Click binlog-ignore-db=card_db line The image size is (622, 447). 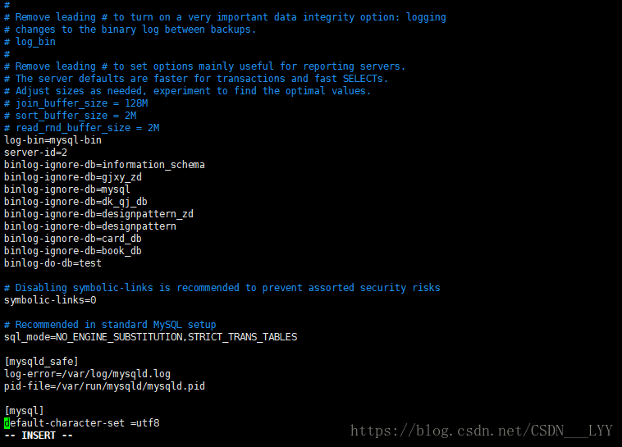[x=73, y=239]
